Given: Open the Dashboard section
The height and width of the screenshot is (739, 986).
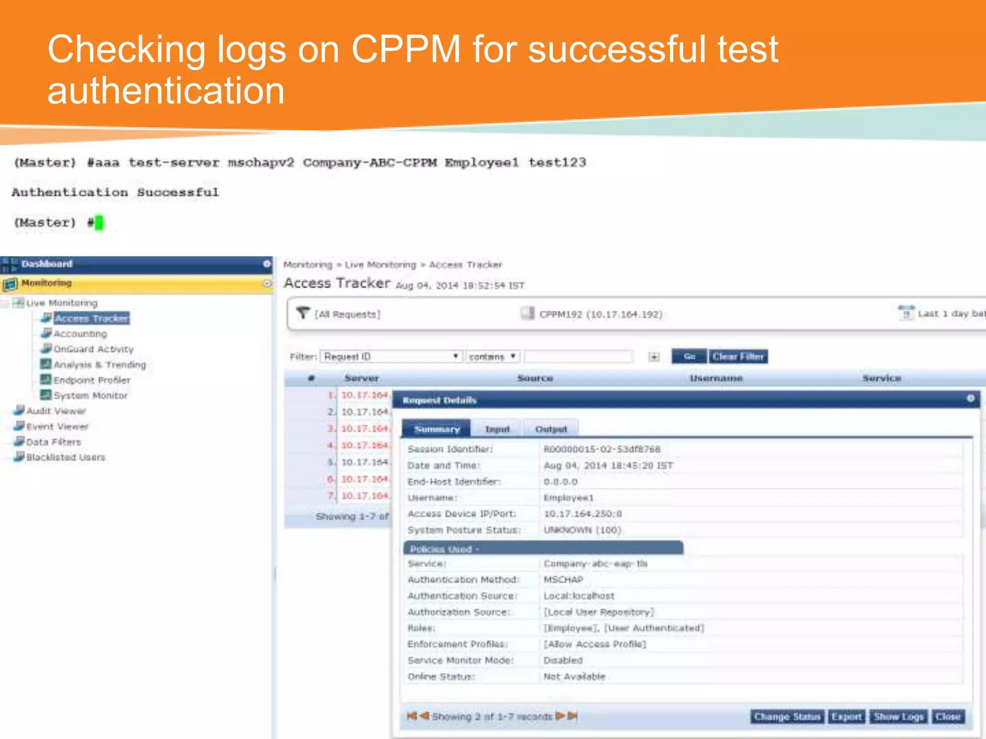Looking at the screenshot, I should tap(47, 264).
